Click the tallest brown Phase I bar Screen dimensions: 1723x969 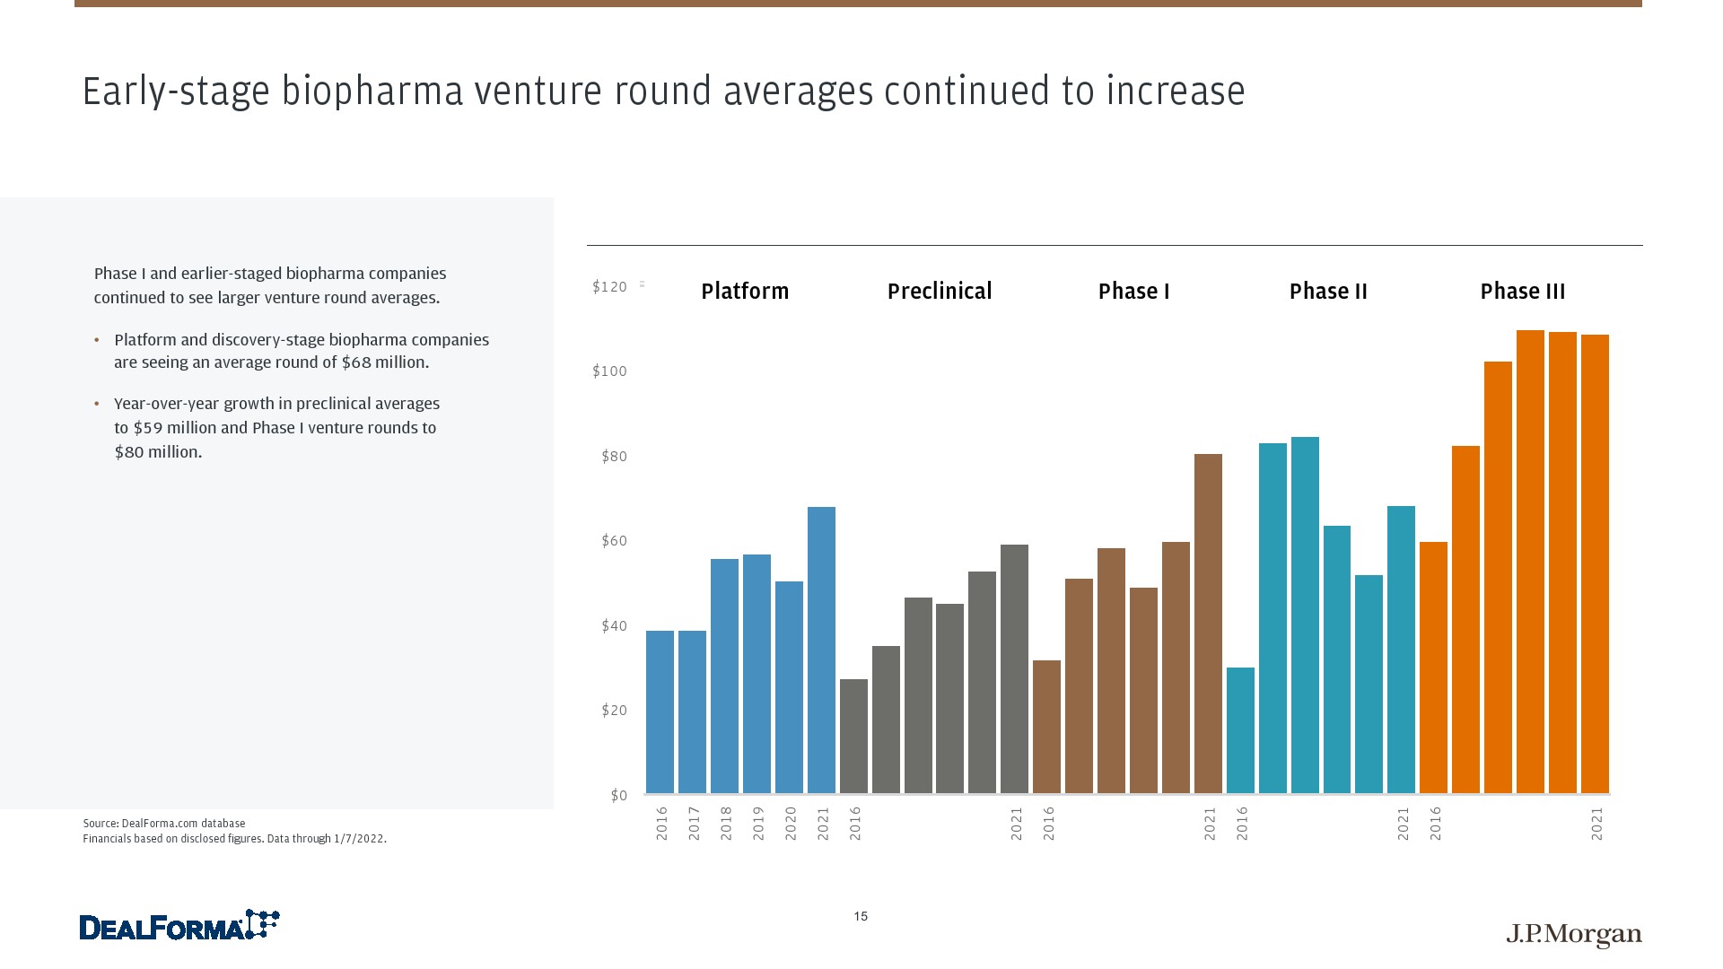tap(1208, 624)
